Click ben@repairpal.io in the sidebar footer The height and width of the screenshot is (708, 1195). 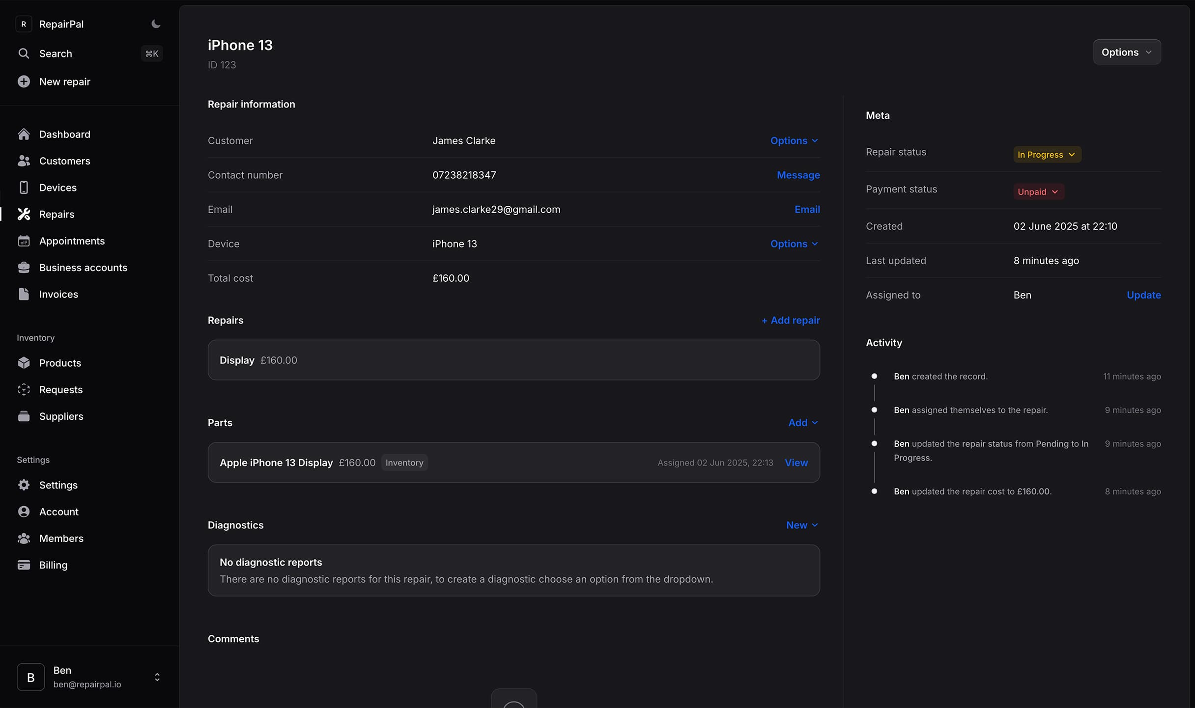point(87,684)
